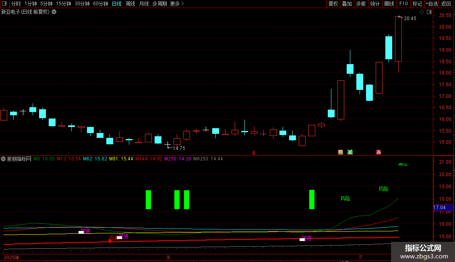Expand the 股朋指标网 indicator dropdown arrow
The image size is (455, 262).
pos(3,159)
